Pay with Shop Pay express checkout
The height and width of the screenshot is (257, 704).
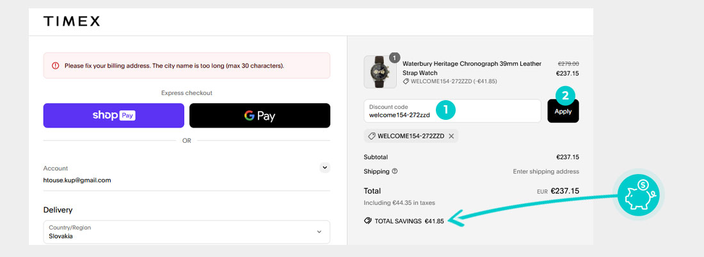click(x=114, y=115)
